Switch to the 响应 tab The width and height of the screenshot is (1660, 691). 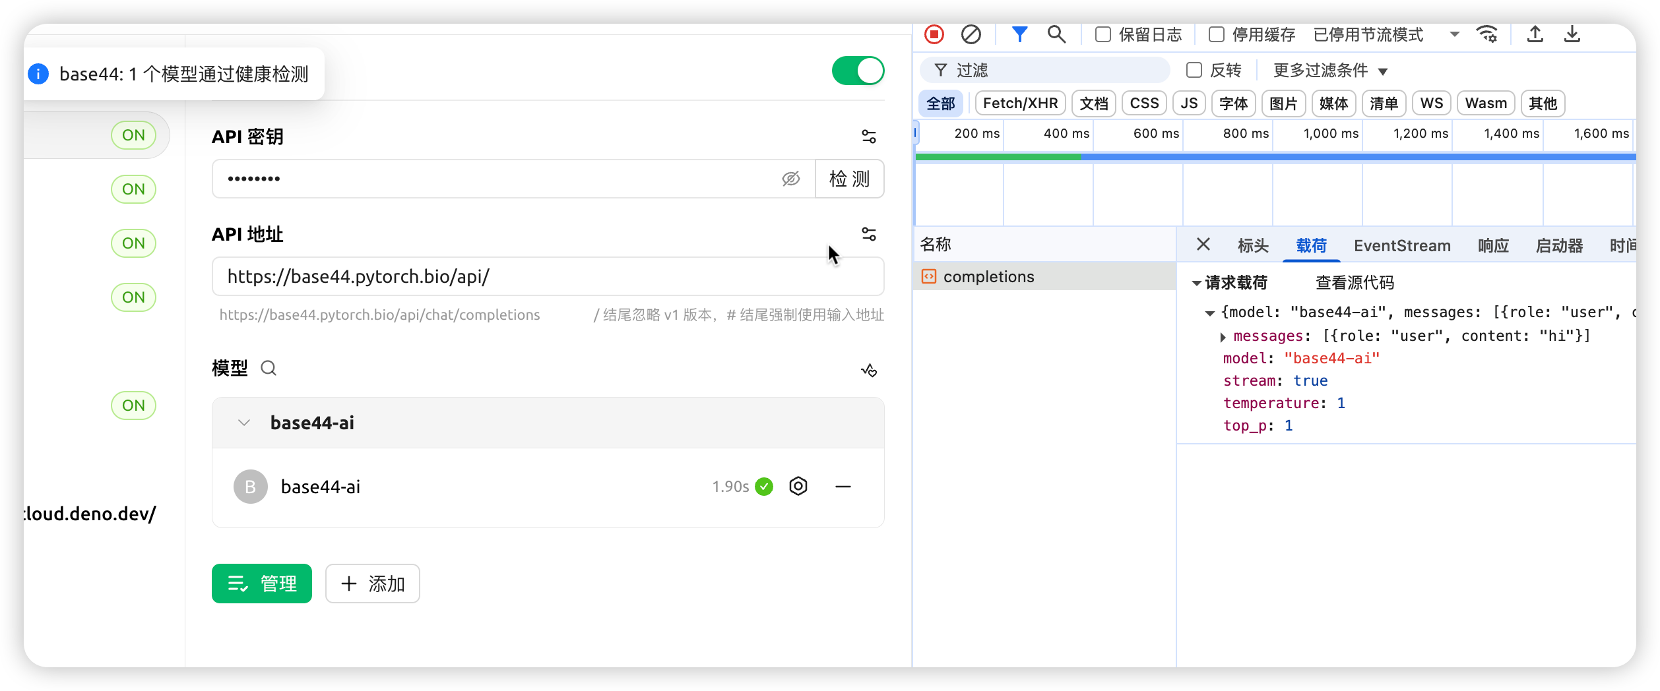(x=1493, y=246)
